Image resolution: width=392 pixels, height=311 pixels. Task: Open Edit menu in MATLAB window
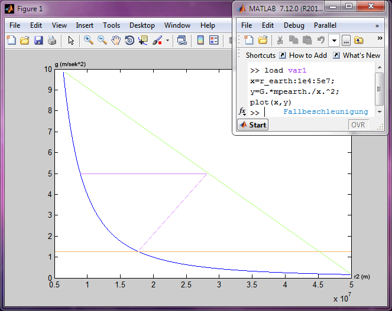tap(268, 25)
